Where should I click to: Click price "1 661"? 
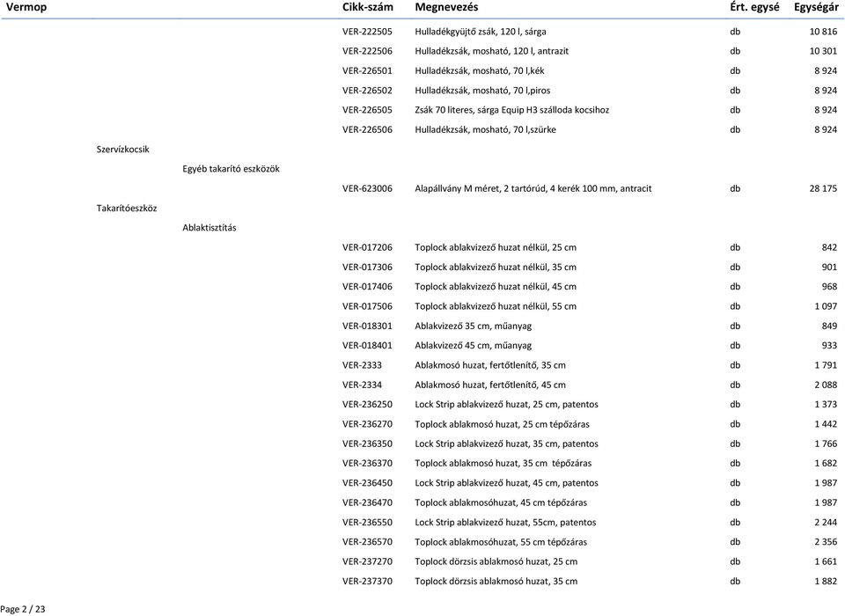coord(826,561)
